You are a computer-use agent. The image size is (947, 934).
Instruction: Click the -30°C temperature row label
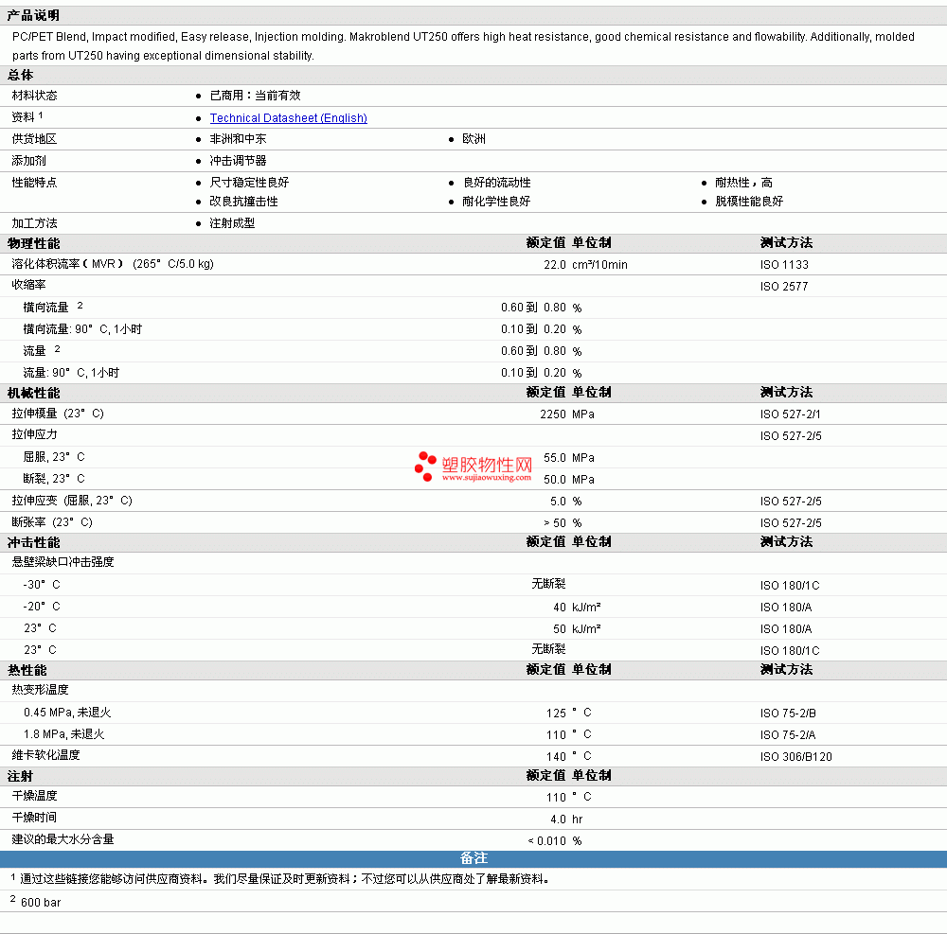click(41, 584)
